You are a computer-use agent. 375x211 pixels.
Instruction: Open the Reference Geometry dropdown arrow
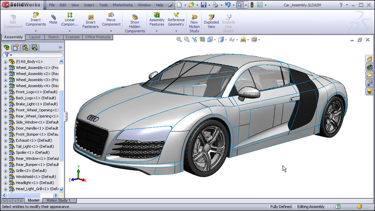(x=176, y=31)
